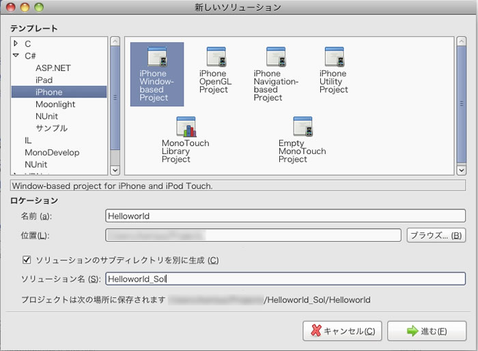
Task: Collapse the C# category in template tree
Action: pyautogui.click(x=16, y=55)
